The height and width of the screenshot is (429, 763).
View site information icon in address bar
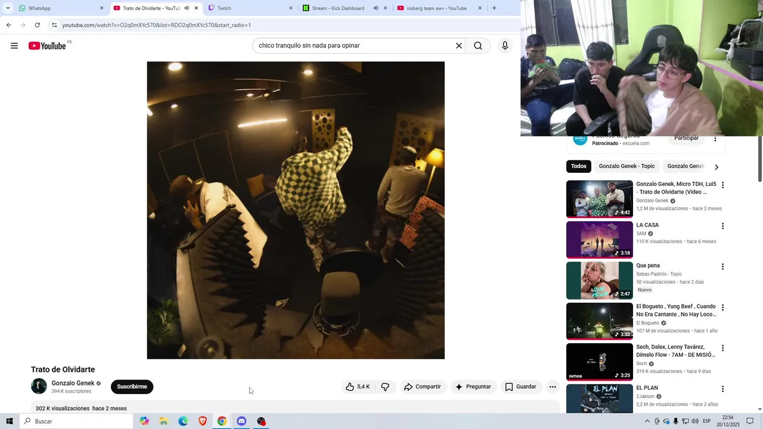point(54,25)
